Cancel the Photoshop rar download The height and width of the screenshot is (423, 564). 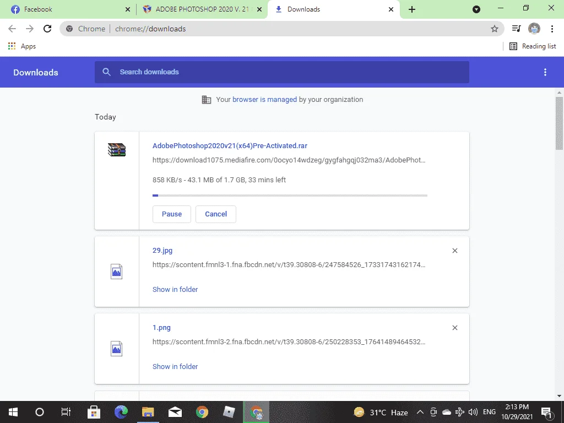coord(216,214)
